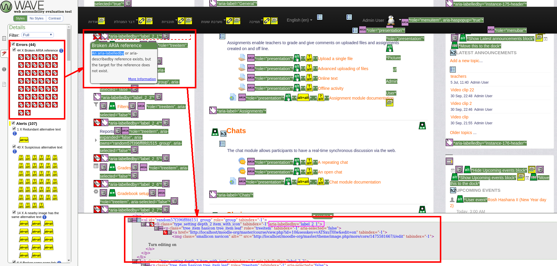Screen dimensions: 557x266
Task: Open Filters in the navigation tree
Action: pyautogui.click(x=123, y=107)
